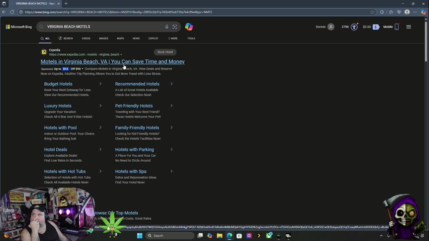This screenshot has width=429, height=241.
Task: Click arrow beside Hotels with Pool
Action: 100,128
